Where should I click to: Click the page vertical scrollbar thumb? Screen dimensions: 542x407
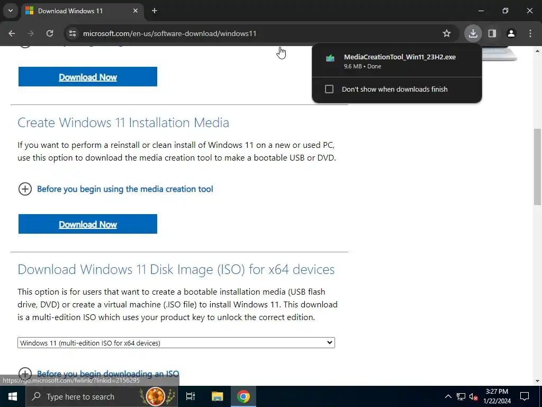[537, 166]
